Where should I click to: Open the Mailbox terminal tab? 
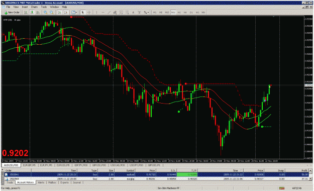click(52, 182)
